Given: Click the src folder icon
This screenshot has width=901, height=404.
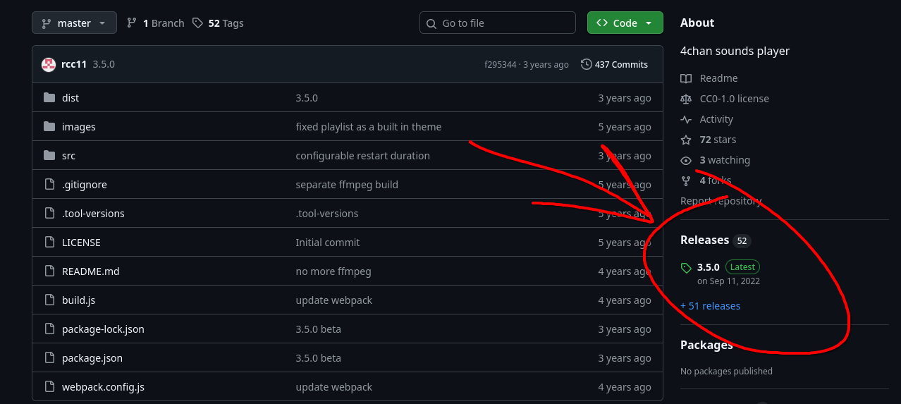Looking at the screenshot, I should (49, 156).
